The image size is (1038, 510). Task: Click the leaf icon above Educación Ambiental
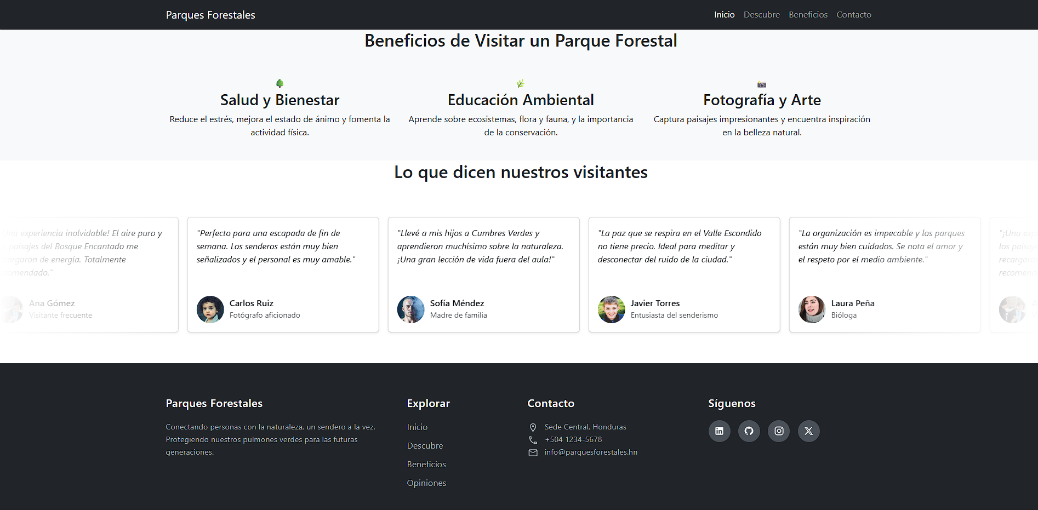tap(521, 83)
